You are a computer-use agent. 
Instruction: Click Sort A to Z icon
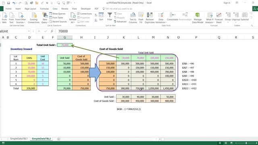(96, 15)
